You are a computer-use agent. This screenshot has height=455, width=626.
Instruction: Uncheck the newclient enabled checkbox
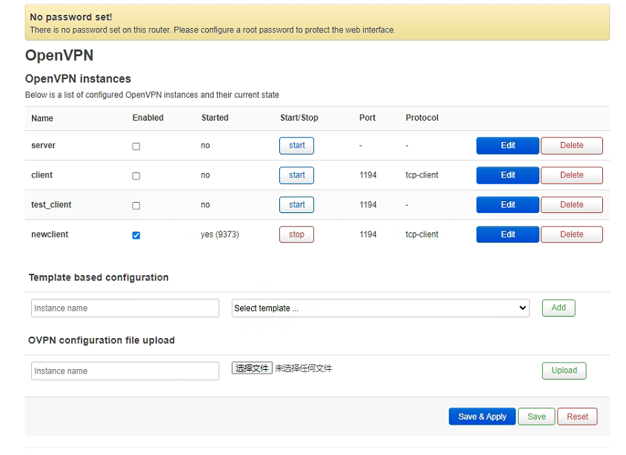point(136,235)
